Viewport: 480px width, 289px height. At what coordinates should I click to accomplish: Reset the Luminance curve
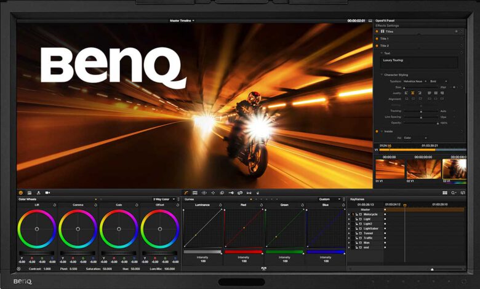tap(220, 205)
